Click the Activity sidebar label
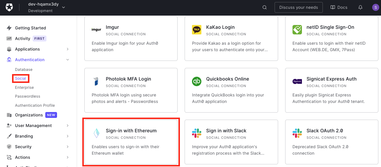 pos(23,39)
